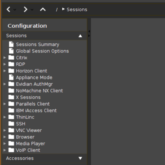Click the Sessions breadcrumb path item
The height and width of the screenshot is (165, 165).
pos(77,10)
